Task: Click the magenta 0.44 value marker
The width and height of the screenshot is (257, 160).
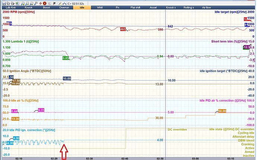Action: [15, 111]
